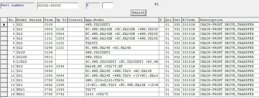259x98 pixels.
Task: Select the D22S model series cell
Action: (30, 52)
